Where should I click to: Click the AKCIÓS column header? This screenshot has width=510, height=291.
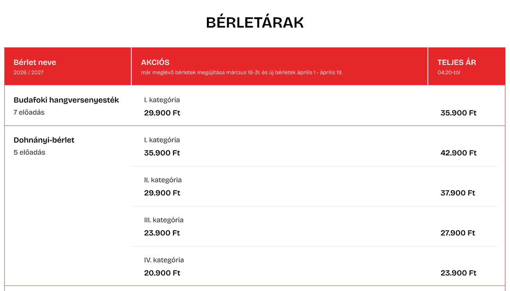[155, 62]
